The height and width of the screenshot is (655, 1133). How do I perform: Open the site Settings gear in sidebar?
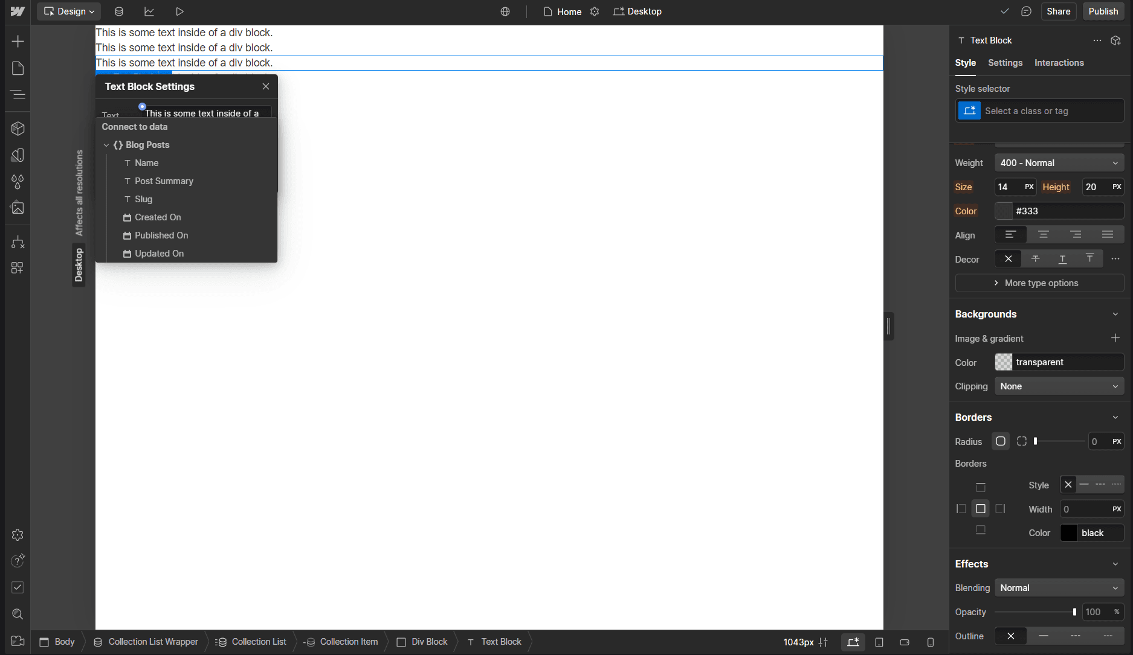[x=18, y=535]
